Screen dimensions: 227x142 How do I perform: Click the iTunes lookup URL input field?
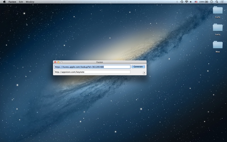tap(92, 67)
